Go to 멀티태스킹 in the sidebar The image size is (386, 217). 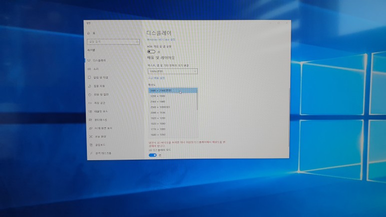(101, 120)
